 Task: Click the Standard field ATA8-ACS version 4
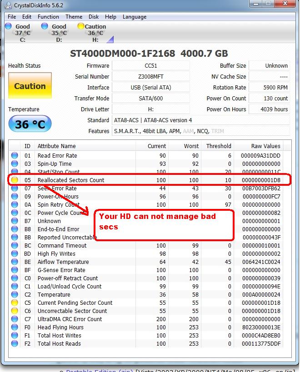click(201, 120)
